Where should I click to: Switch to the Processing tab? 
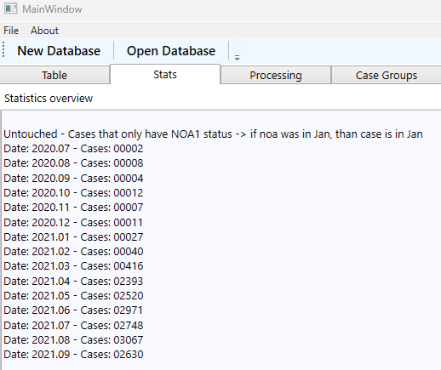(276, 75)
